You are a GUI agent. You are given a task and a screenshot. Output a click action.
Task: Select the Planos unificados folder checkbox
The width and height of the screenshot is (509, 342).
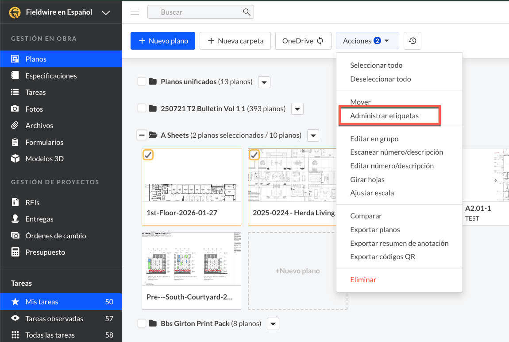click(x=142, y=82)
